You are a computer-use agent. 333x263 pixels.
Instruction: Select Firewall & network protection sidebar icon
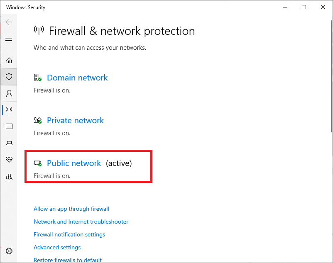(x=9, y=110)
